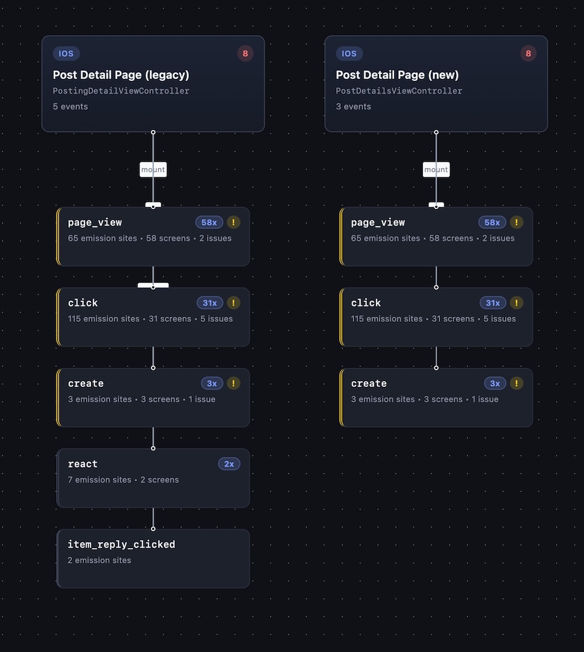Click connector handle atop item_reply_clicked node
Screen dimensions: 584x652
pyautogui.click(x=153, y=529)
